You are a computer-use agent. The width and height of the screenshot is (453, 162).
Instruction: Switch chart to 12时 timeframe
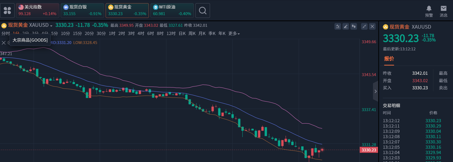pyautogui.click(x=171, y=34)
